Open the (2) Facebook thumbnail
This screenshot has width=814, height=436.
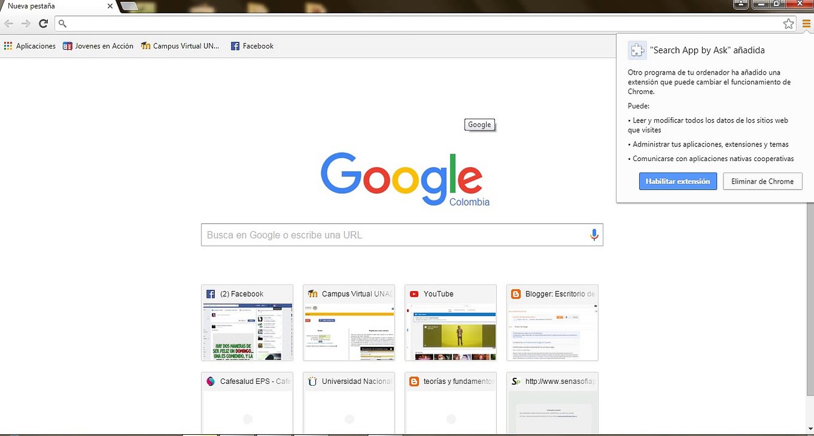click(x=247, y=323)
